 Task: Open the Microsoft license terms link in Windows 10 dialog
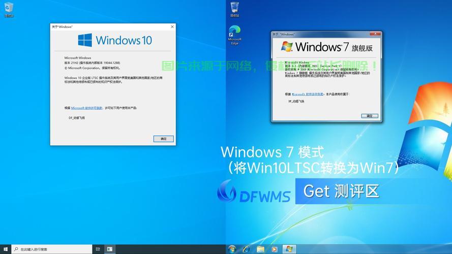(86, 108)
